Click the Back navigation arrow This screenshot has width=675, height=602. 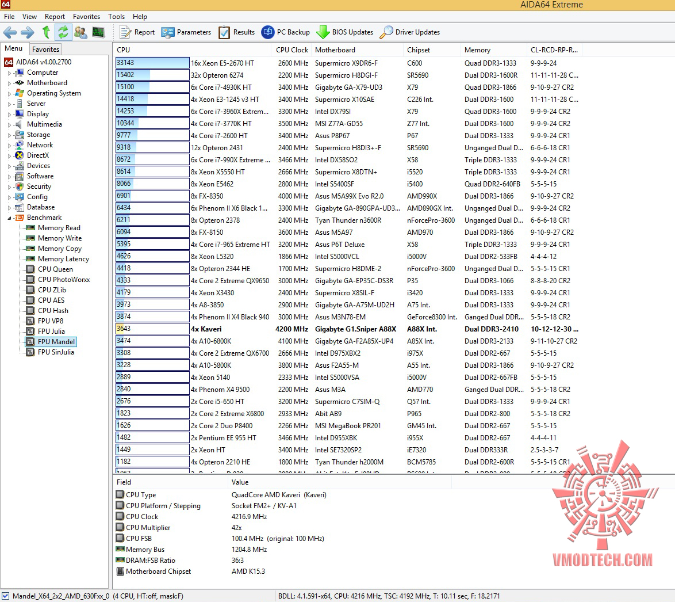(10, 32)
